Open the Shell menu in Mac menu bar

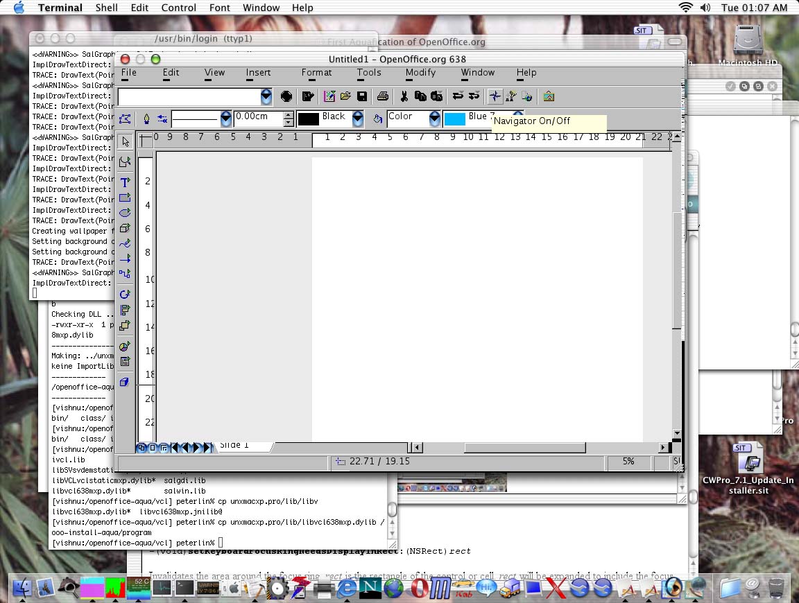[x=107, y=8]
